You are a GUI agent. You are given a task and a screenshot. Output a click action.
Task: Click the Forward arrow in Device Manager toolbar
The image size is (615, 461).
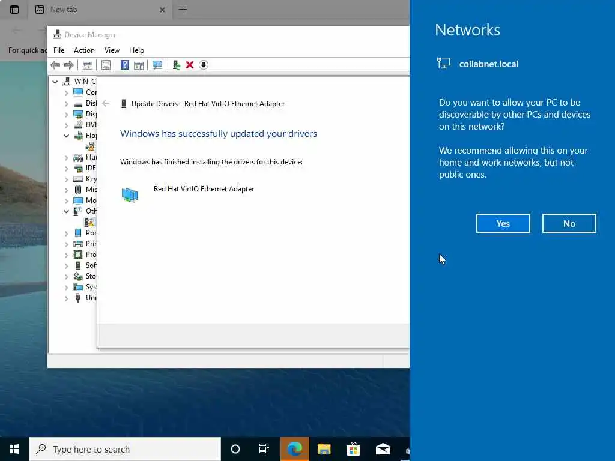pyautogui.click(x=68, y=65)
